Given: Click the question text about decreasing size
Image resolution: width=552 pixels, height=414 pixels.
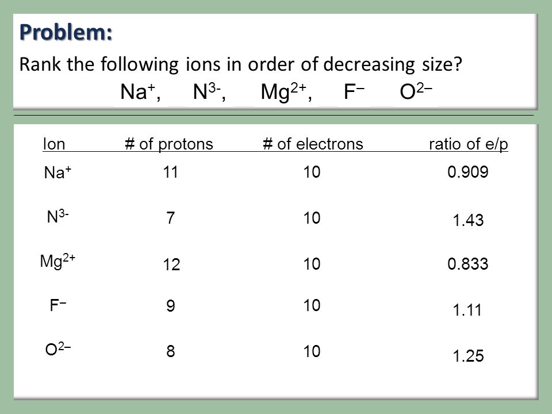Looking at the screenshot, I should (x=240, y=64).
